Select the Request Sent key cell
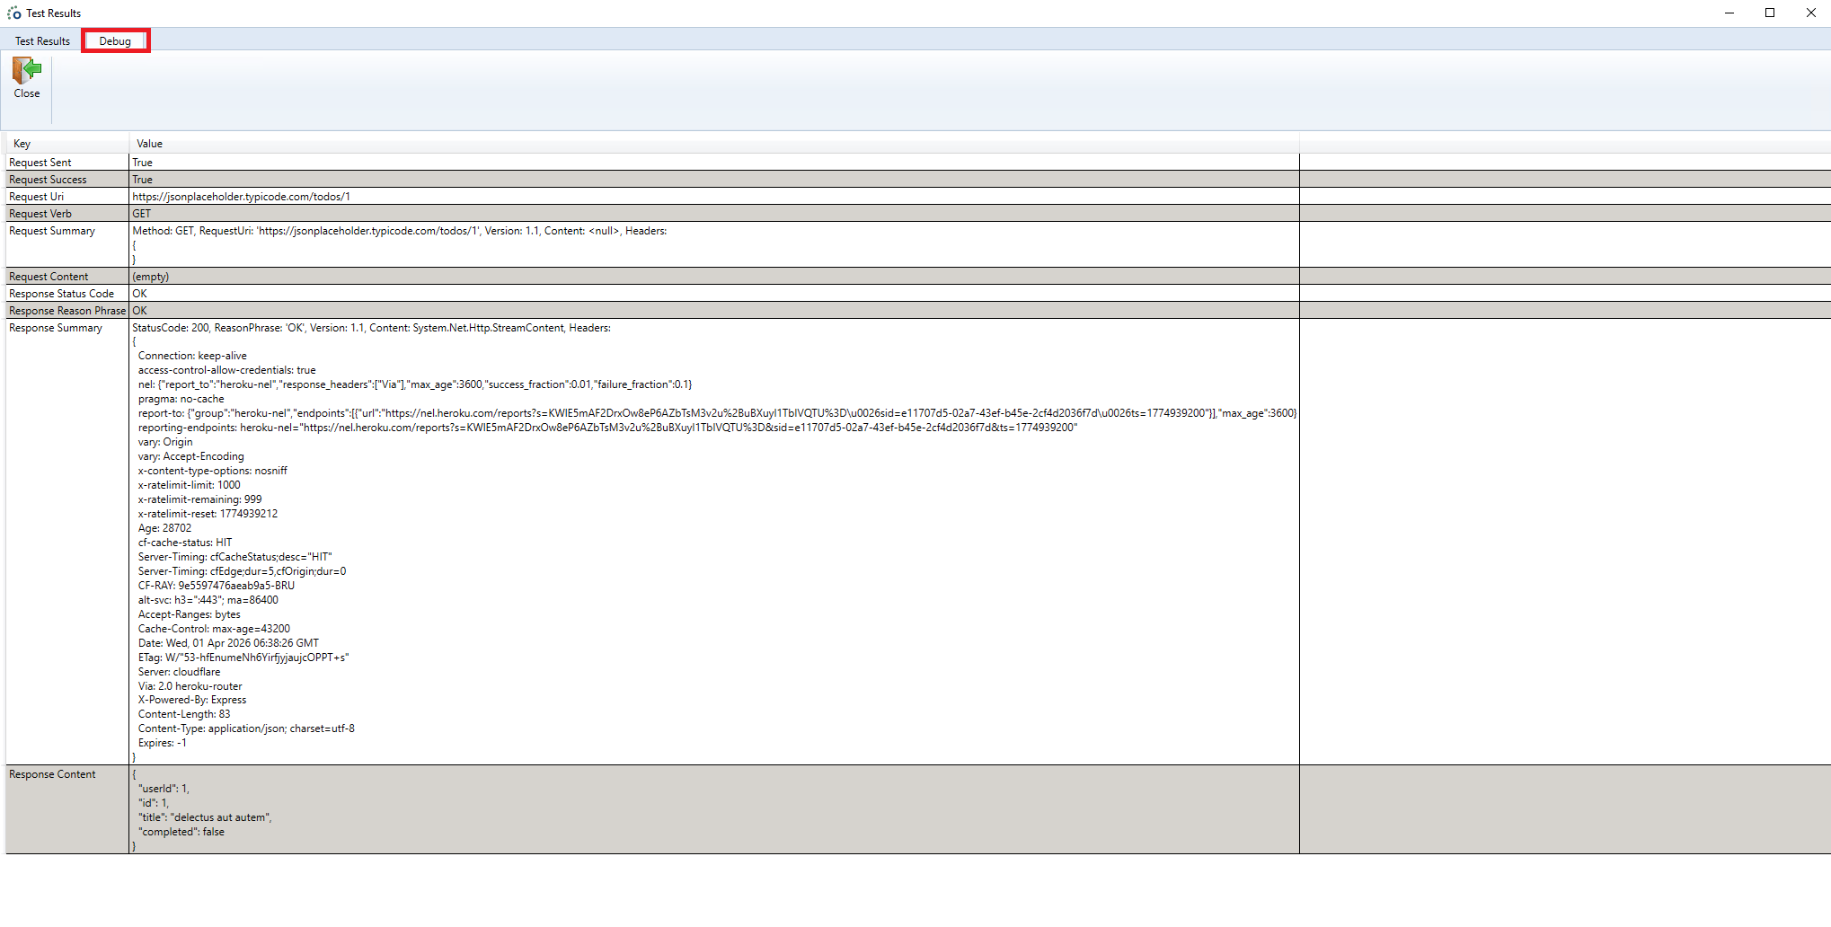The image size is (1831, 927). [67, 163]
